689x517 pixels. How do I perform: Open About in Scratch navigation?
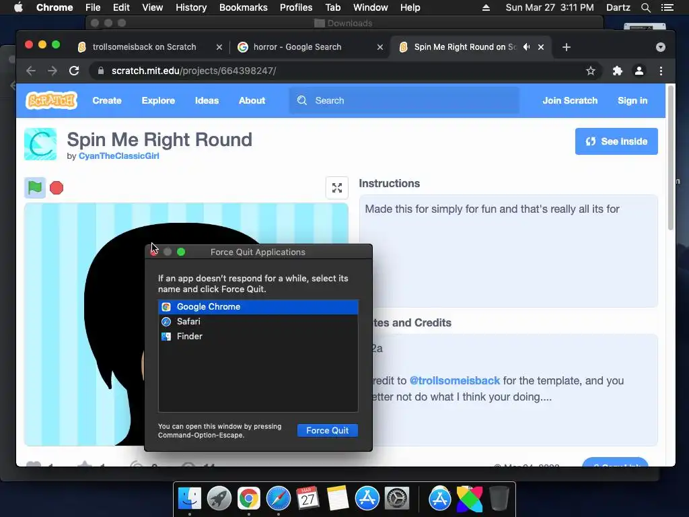[252, 101]
